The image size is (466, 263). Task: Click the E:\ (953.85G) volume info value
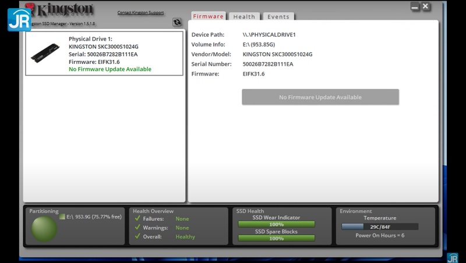pyautogui.click(x=259, y=45)
